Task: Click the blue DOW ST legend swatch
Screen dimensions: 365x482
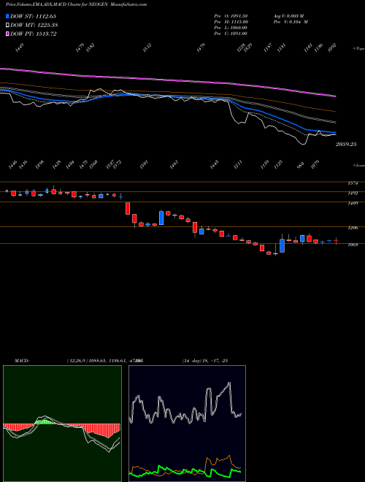Action: [7, 16]
